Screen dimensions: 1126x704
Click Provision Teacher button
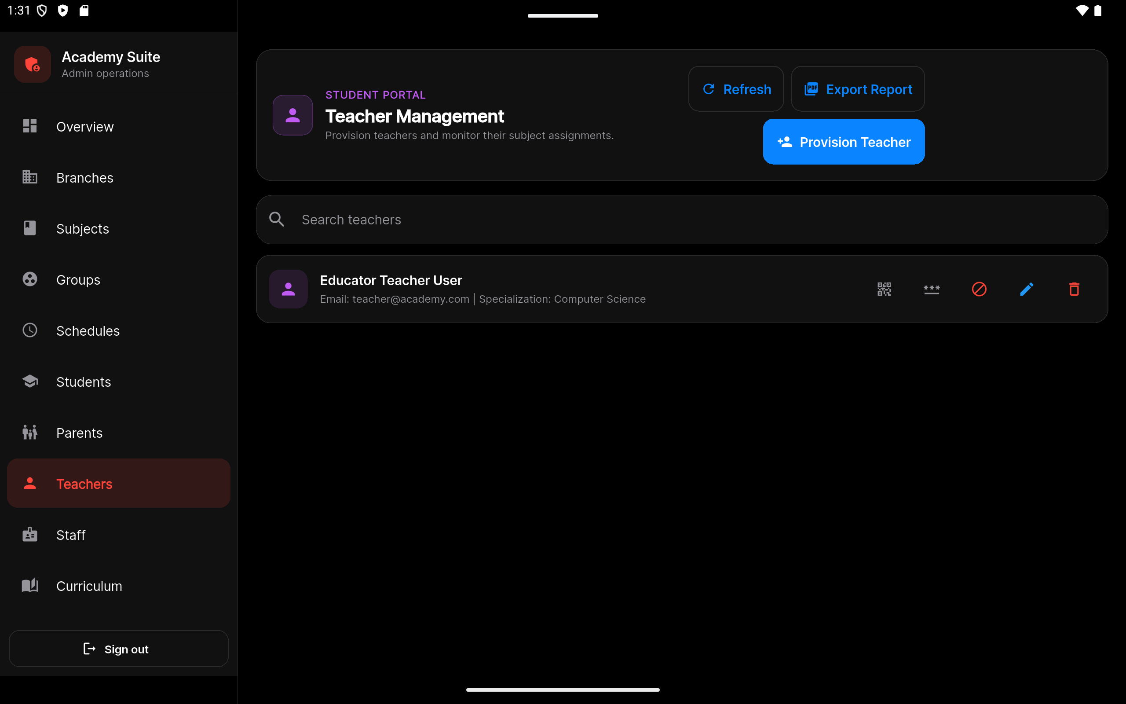click(x=844, y=142)
